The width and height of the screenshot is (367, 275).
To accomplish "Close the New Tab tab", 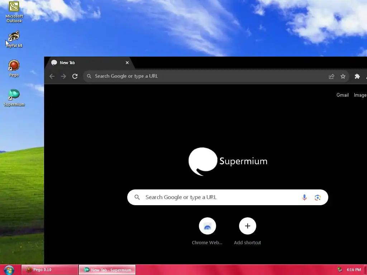I will click(127, 63).
